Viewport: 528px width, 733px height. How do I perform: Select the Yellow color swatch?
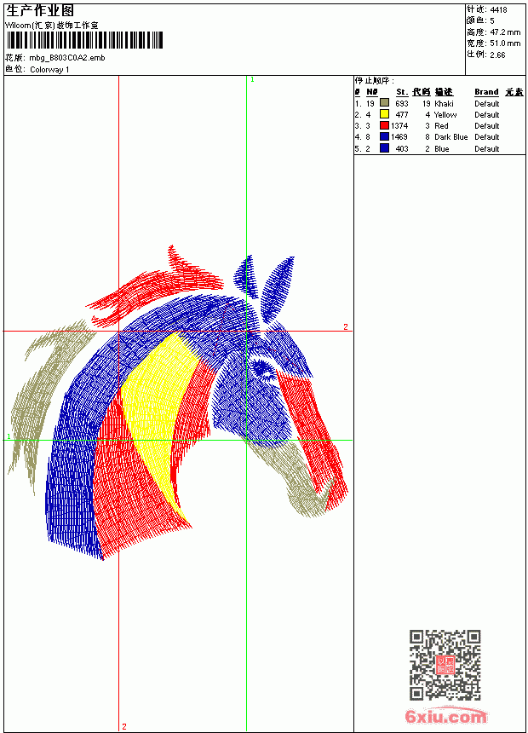pyautogui.click(x=384, y=114)
